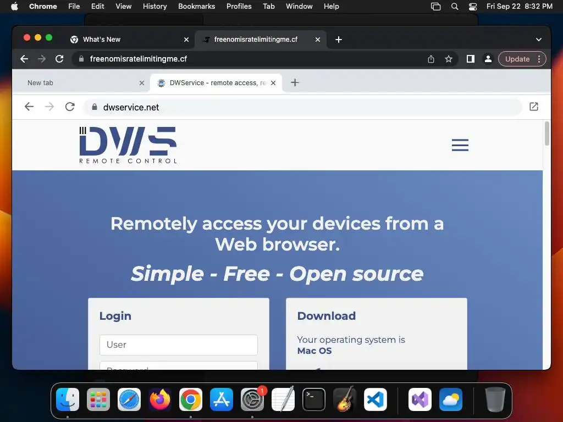The width and height of the screenshot is (563, 422).
Task: Open the Apple menu
Action: pyautogui.click(x=14, y=7)
